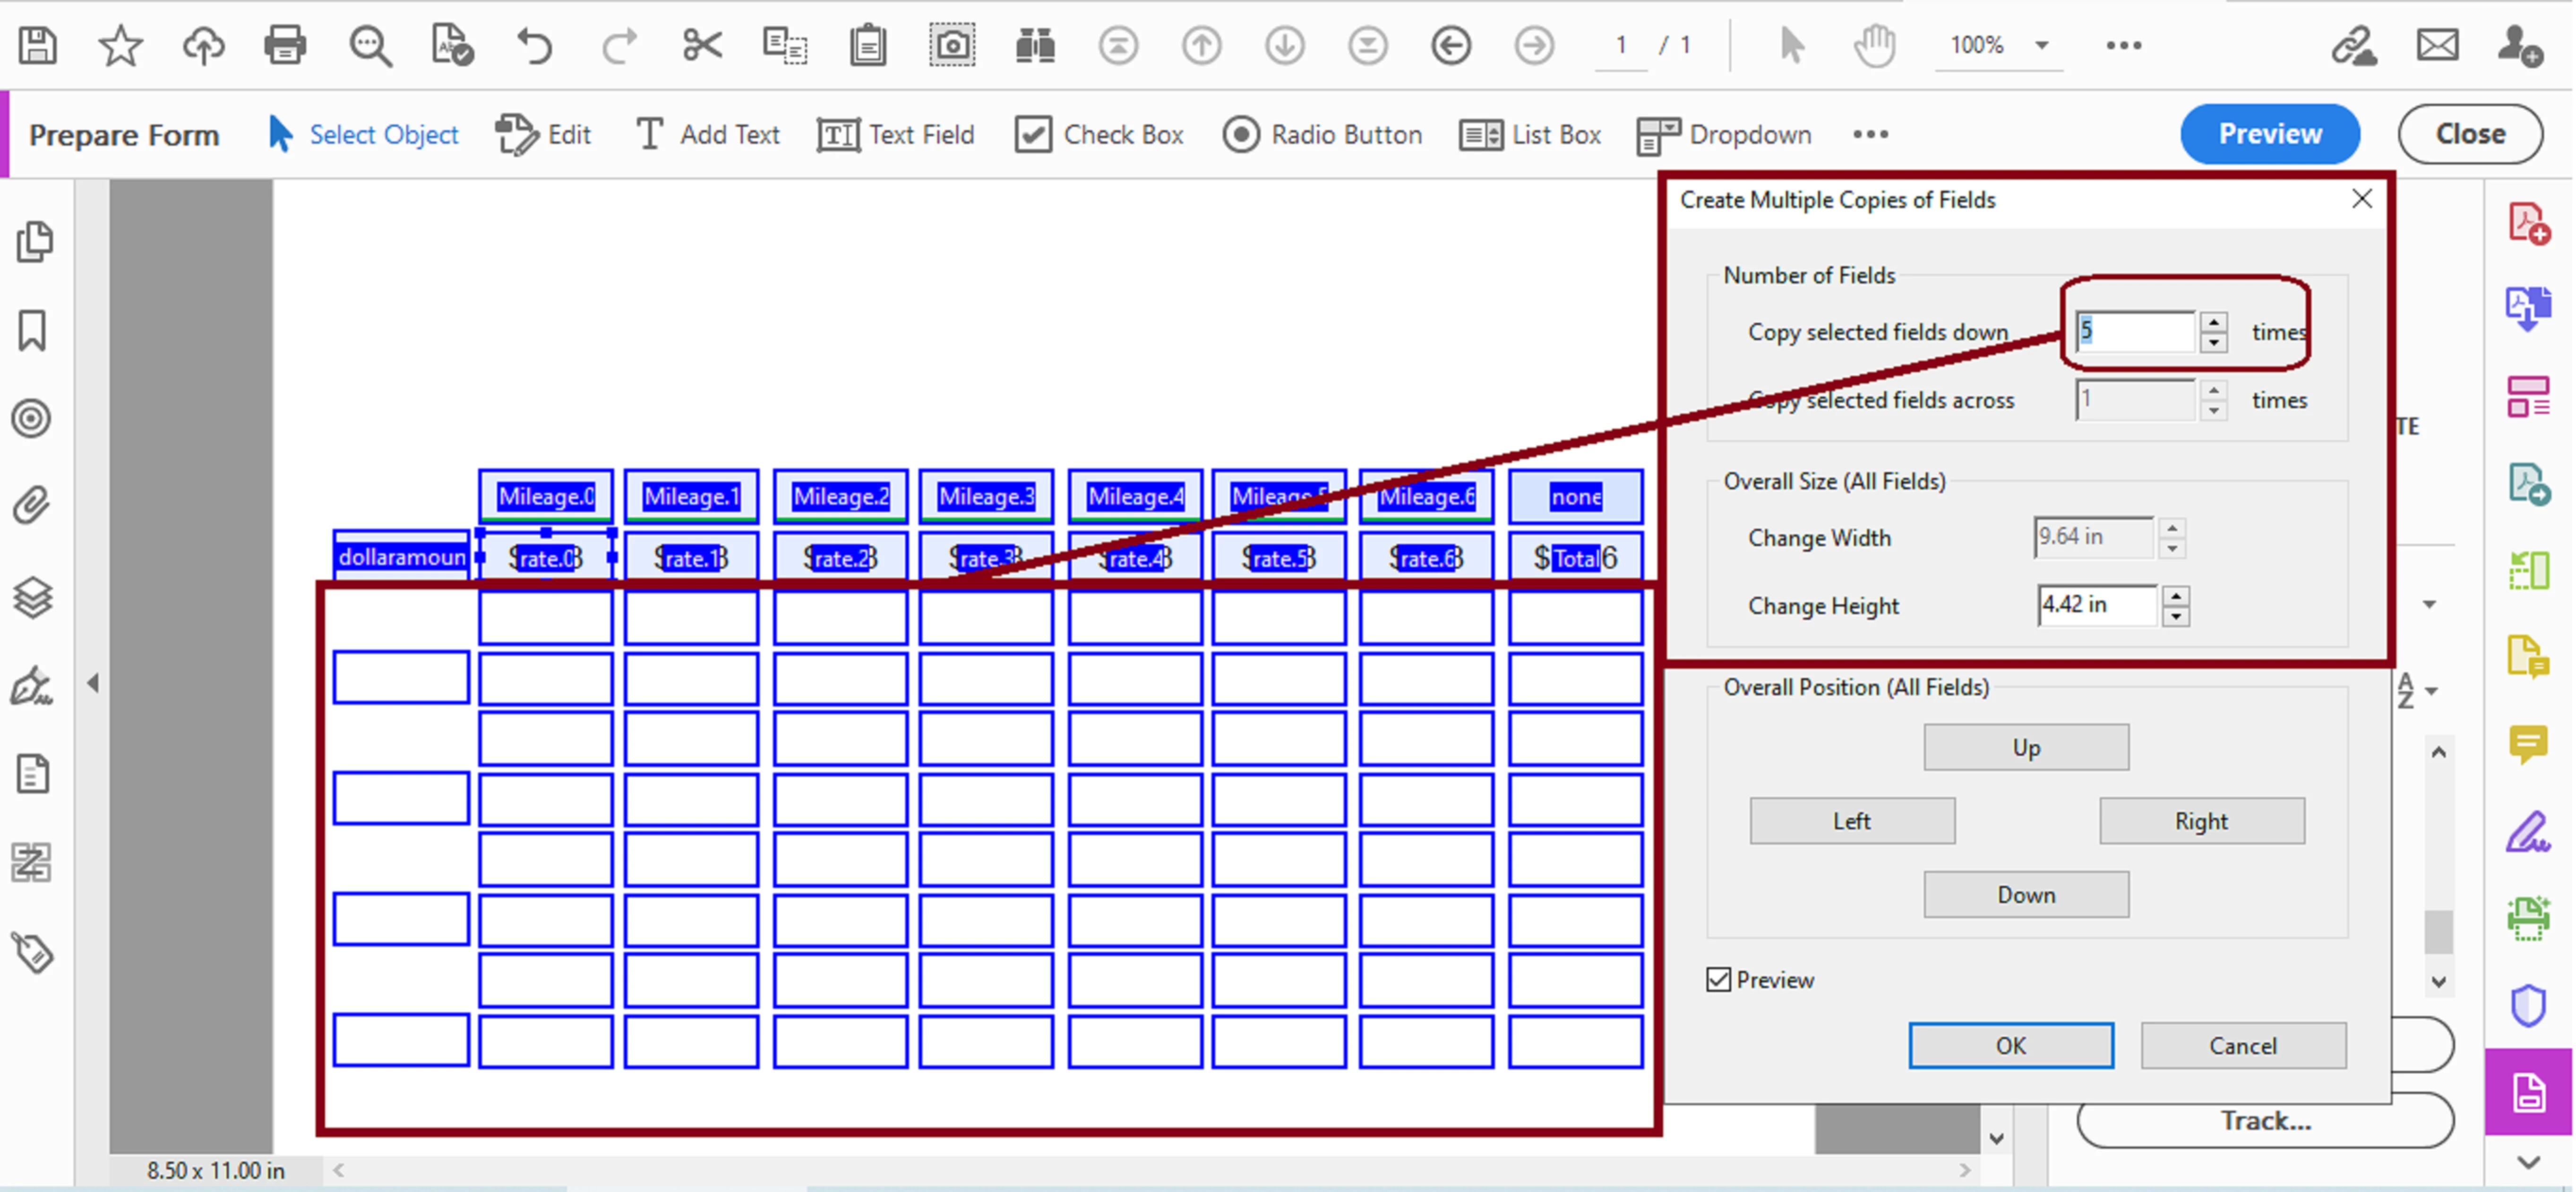
Task: Toggle the Preview checkbox in dialog
Action: point(1719,980)
